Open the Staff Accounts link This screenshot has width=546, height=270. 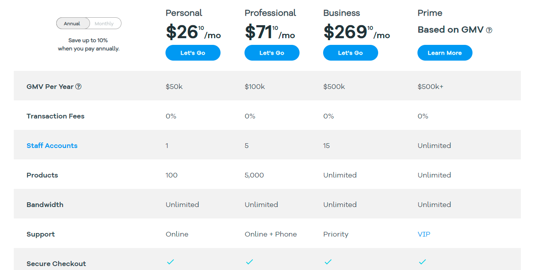[52, 146]
